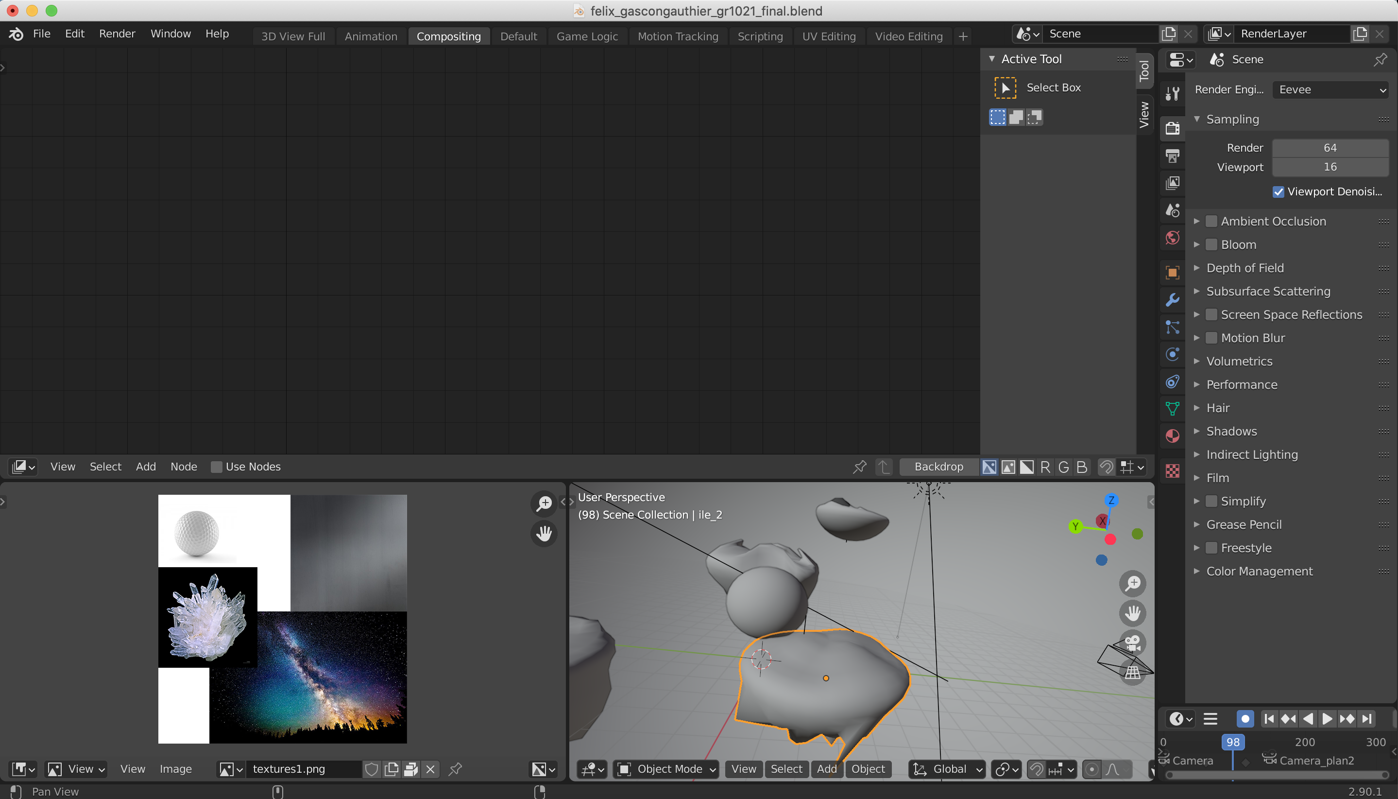Open the Object Mode dropdown
This screenshot has height=799, width=1398.
pyautogui.click(x=666, y=769)
